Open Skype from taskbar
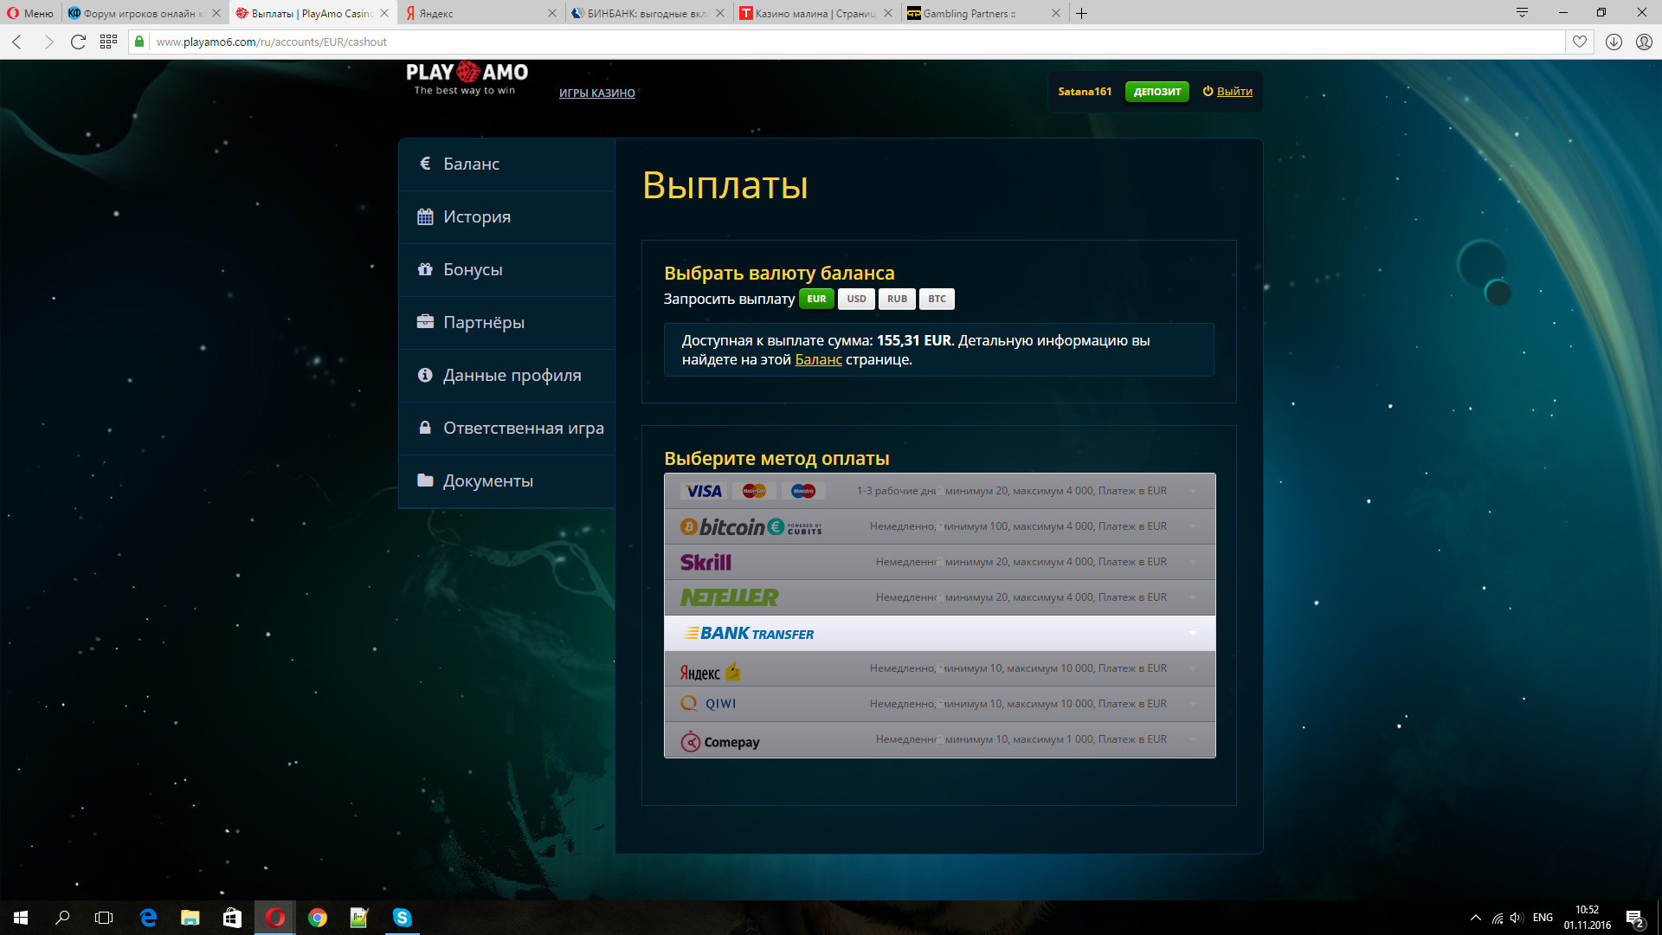 (x=402, y=918)
